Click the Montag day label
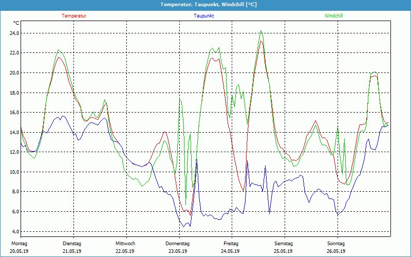This screenshot has height=257, width=411. pos(19,244)
